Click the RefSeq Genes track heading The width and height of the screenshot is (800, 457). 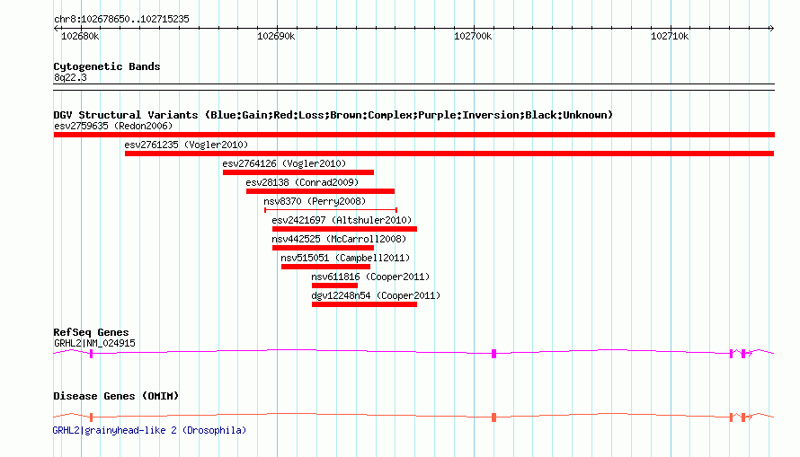click(91, 332)
